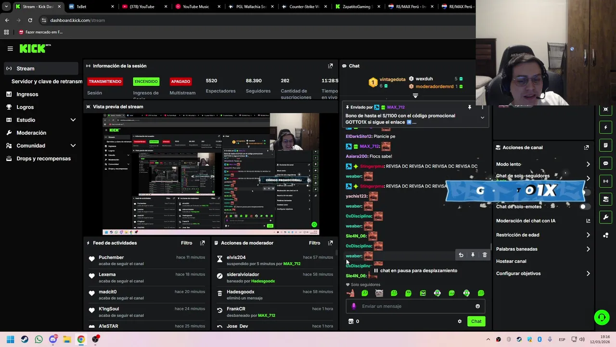This screenshot has width=616, height=347.
Task: Delete the hovered weaber chat message
Action: [x=485, y=255]
